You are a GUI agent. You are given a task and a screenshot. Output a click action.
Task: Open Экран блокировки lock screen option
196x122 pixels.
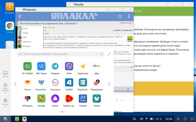[5, 88]
